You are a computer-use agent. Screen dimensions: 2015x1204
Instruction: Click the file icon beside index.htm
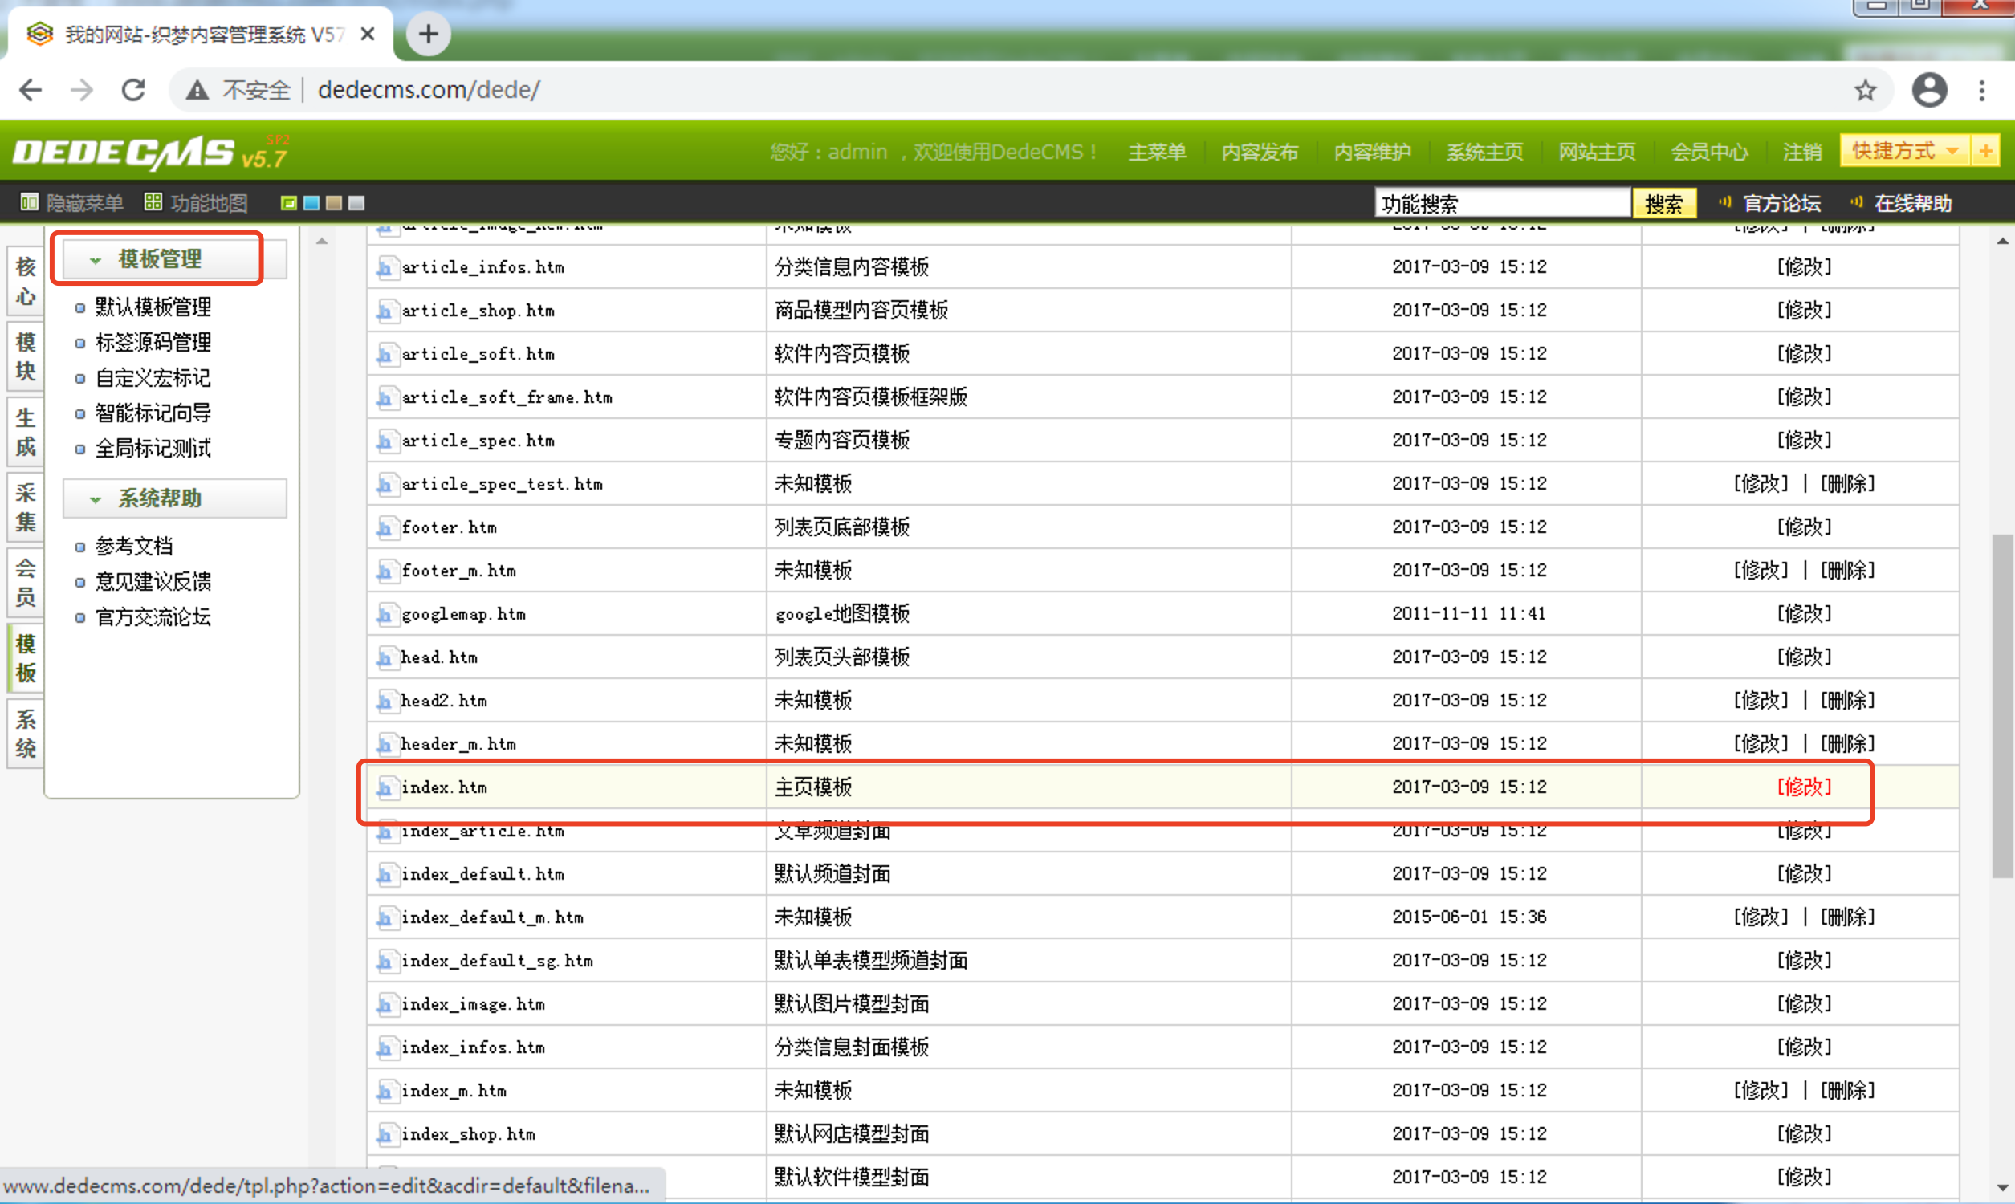pyautogui.click(x=387, y=787)
